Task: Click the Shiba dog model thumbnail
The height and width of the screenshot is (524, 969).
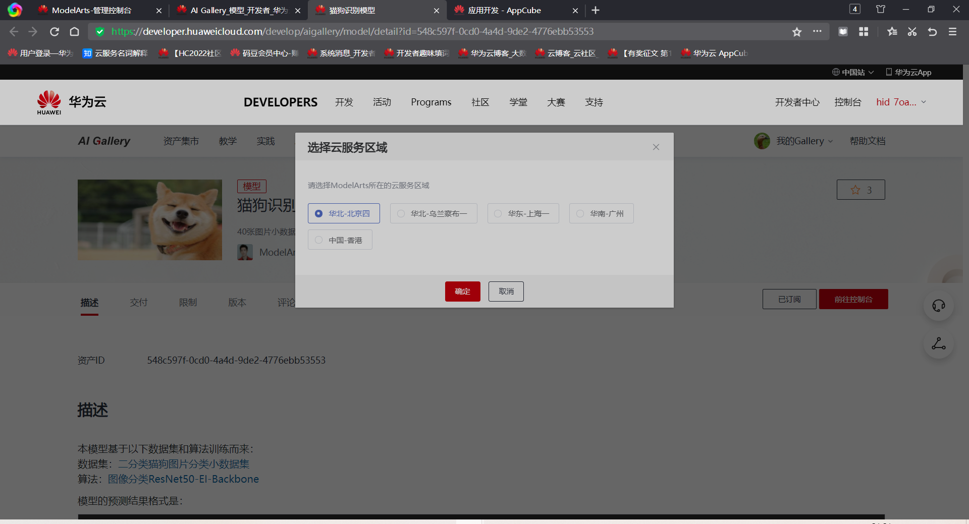Action: [150, 220]
